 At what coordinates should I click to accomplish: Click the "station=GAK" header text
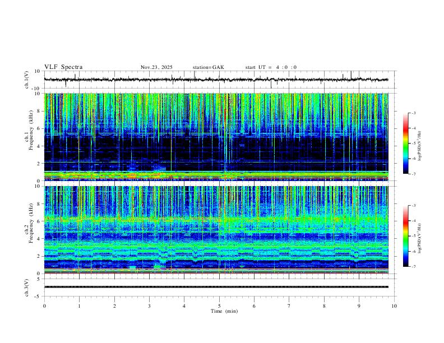pyautogui.click(x=208, y=67)
